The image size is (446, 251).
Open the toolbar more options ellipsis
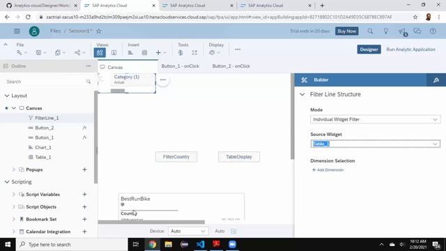238,50
